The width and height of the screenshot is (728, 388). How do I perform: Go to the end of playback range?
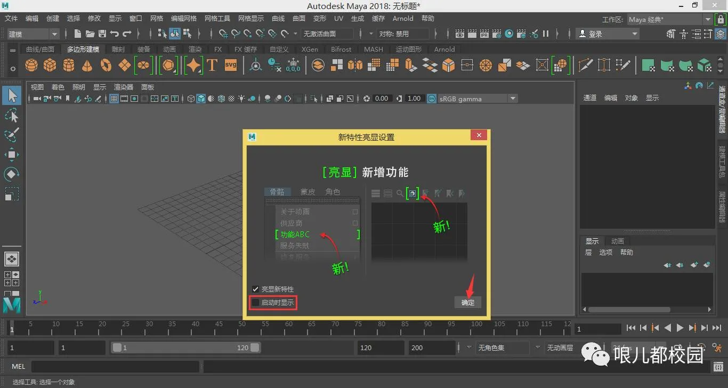716,328
